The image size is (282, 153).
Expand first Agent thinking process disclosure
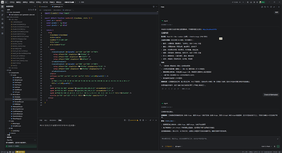166,24
